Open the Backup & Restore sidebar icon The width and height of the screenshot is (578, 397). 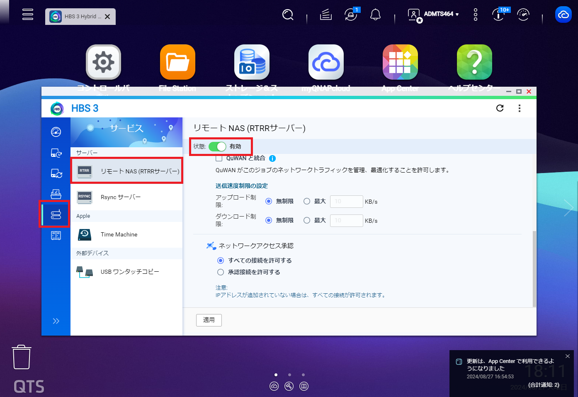coord(56,153)
